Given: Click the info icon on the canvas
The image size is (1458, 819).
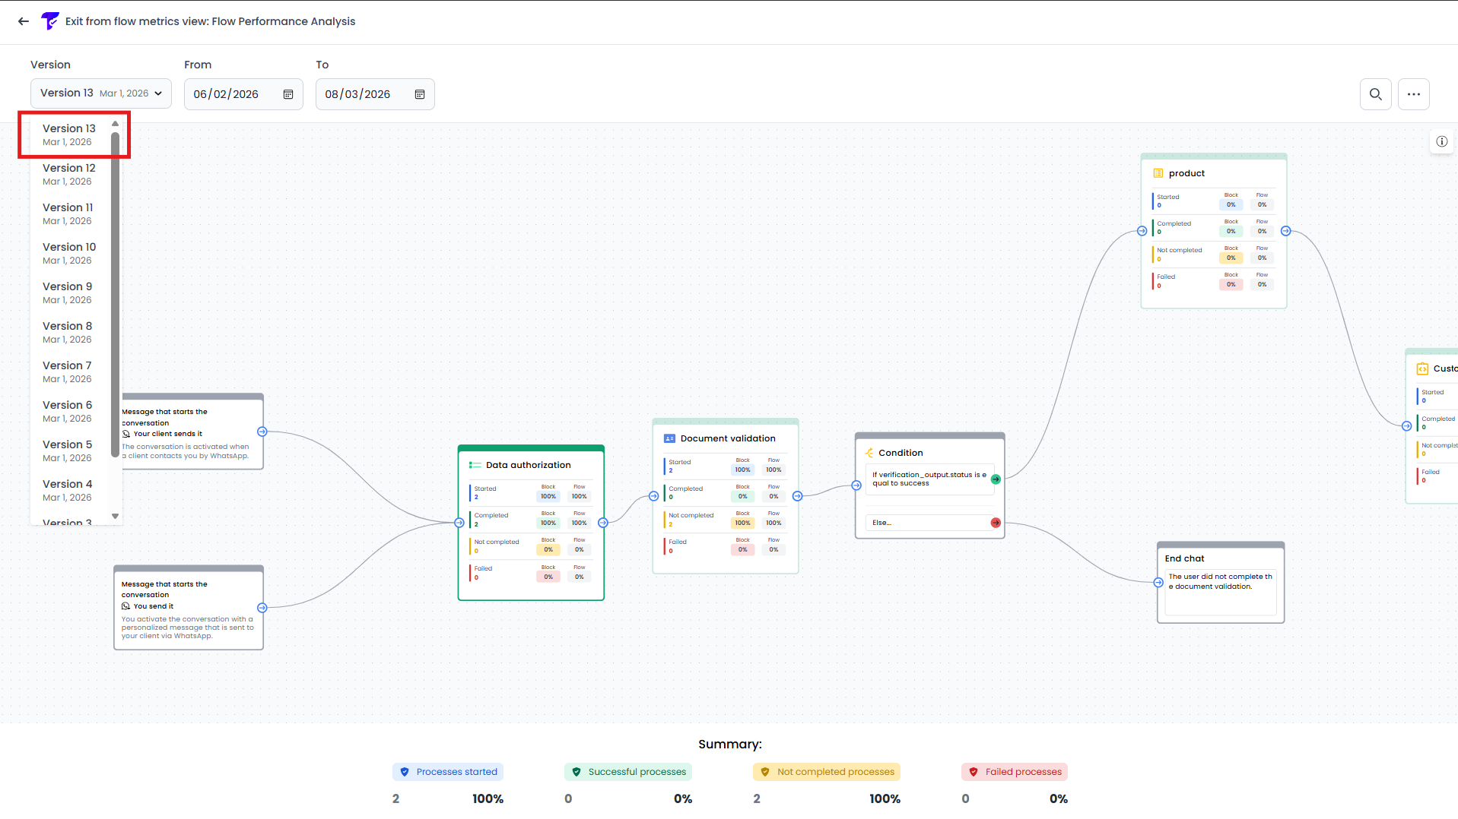Looking at the screenshot, I should (1441, 141).
